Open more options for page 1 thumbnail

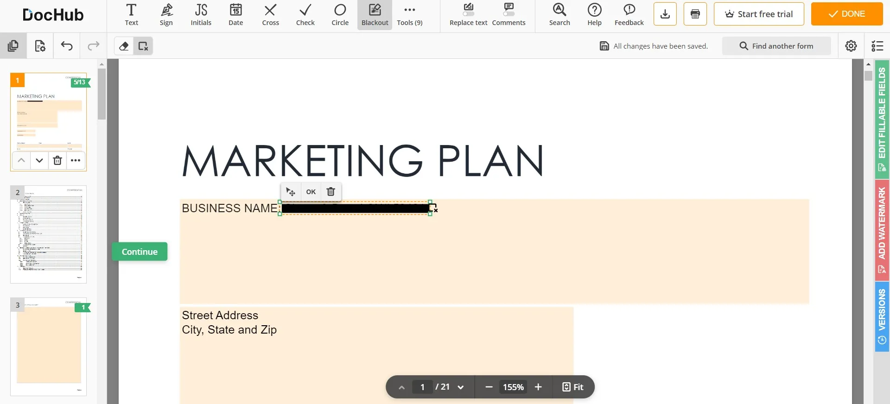click(76, 160)
